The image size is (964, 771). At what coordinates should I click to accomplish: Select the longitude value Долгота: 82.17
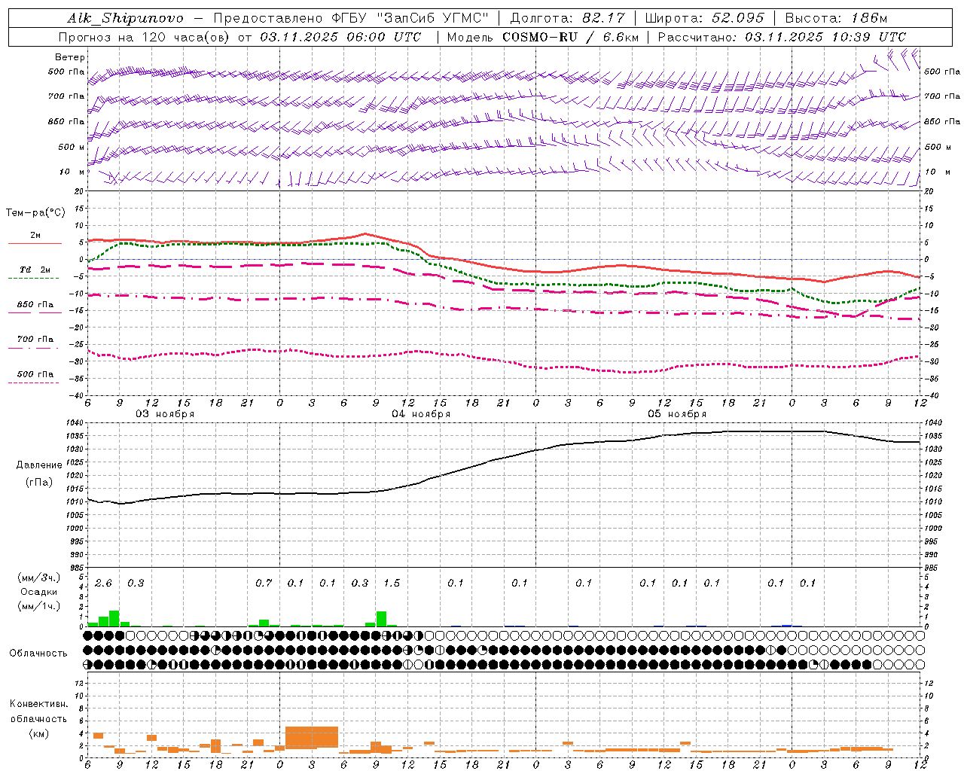tap(567, 18)
